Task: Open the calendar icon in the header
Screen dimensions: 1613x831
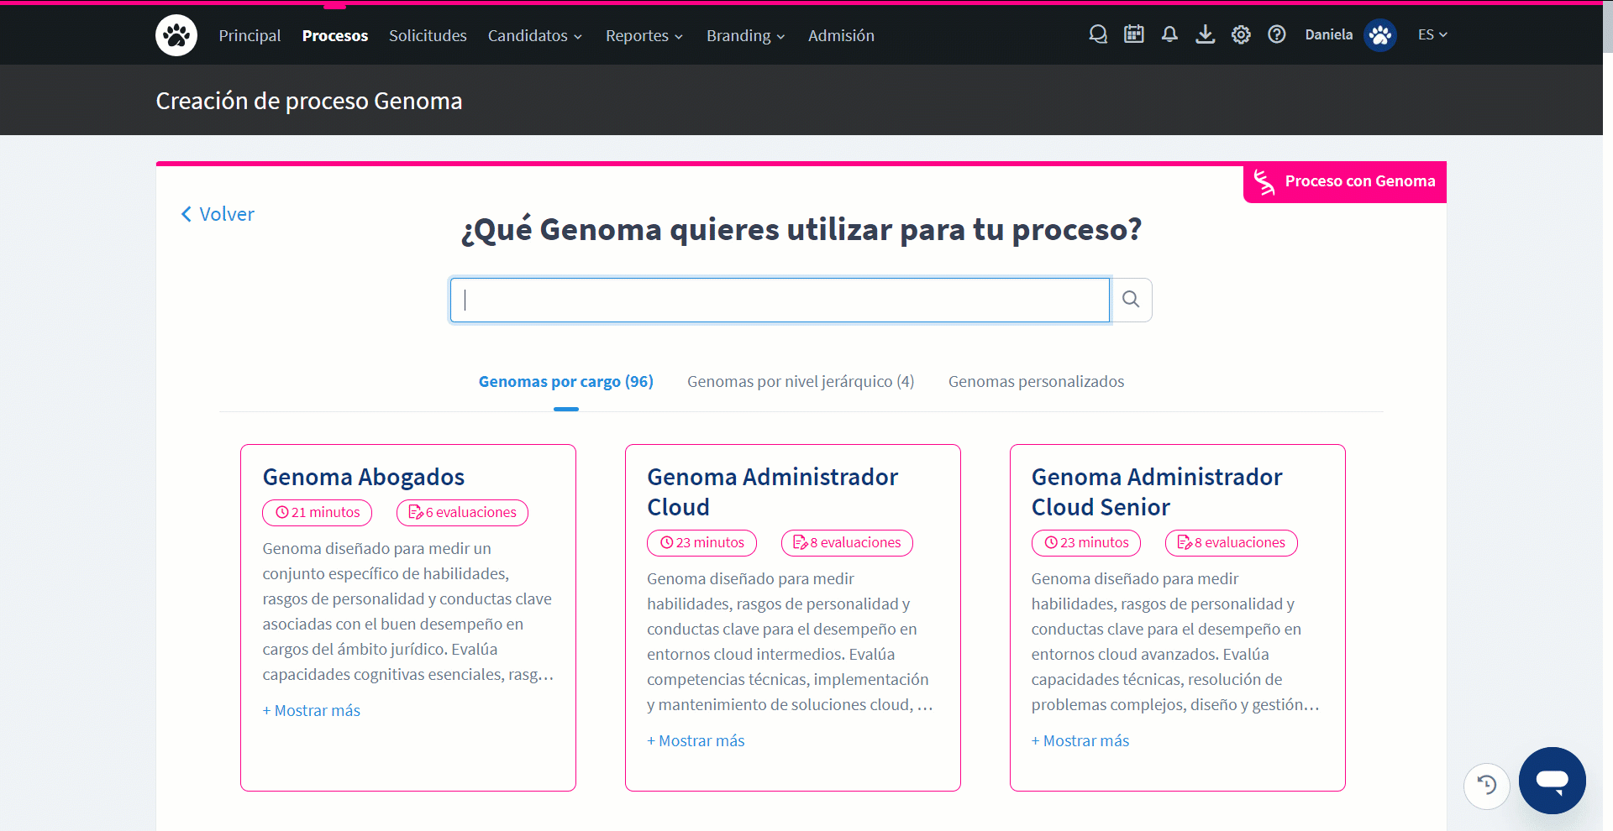Action: (x=1134, y=34)
